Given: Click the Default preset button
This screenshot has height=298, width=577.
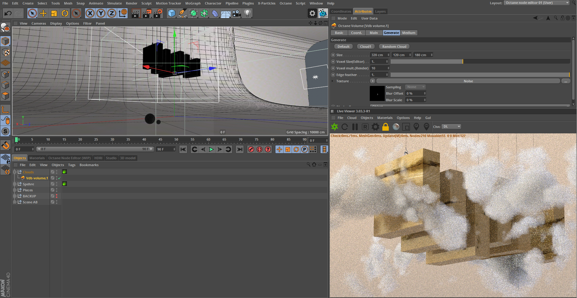Looking at the screenshot, I should pos(344,47).
